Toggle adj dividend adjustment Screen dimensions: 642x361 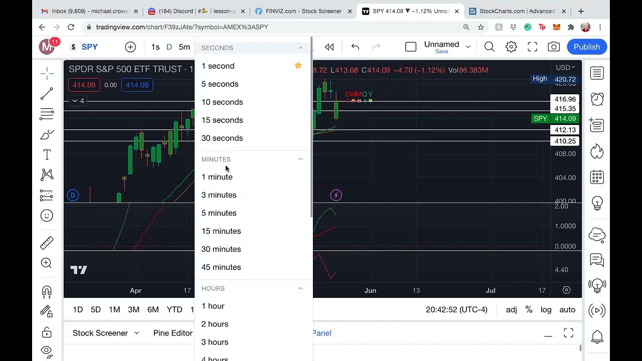pyautogui.click(x=511, y=309)
